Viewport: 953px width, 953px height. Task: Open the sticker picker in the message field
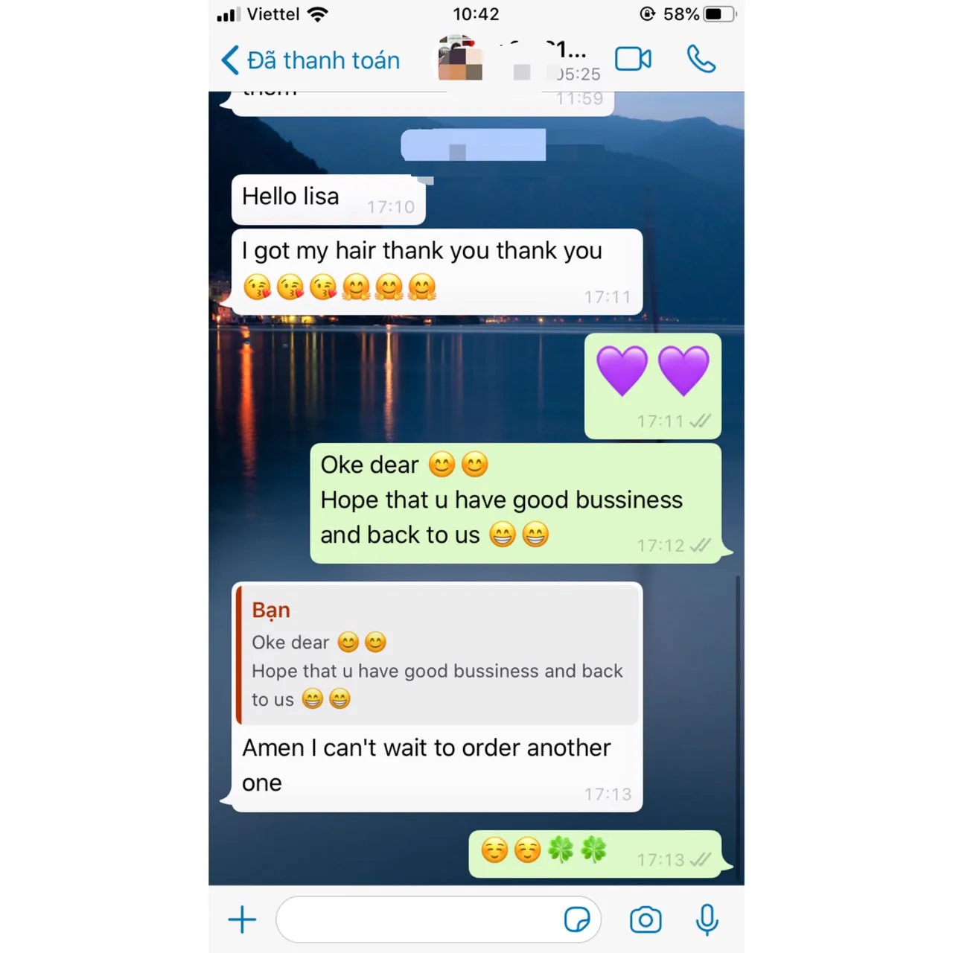point(577,919)
